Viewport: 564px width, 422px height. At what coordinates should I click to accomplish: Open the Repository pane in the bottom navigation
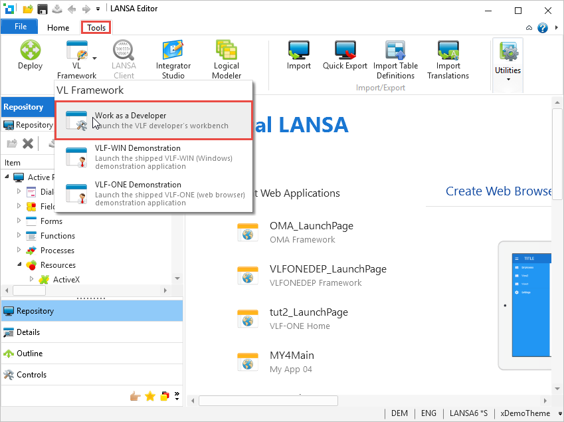point(92,311)
